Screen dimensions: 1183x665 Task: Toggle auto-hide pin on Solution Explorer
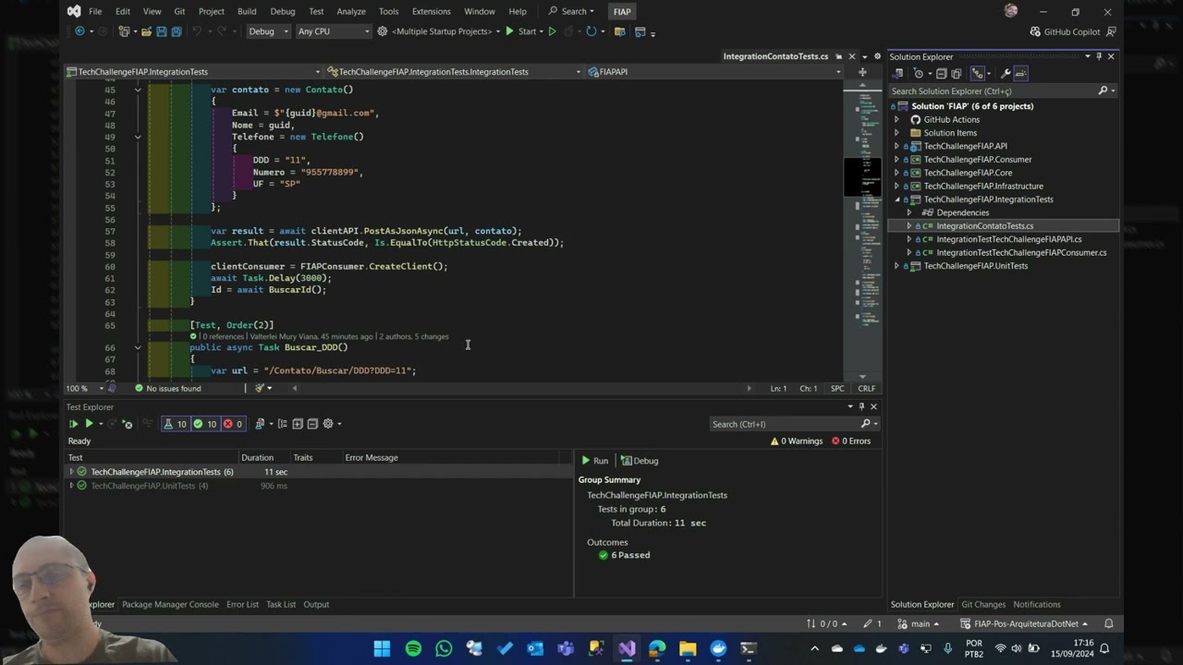coord(1098,56)
